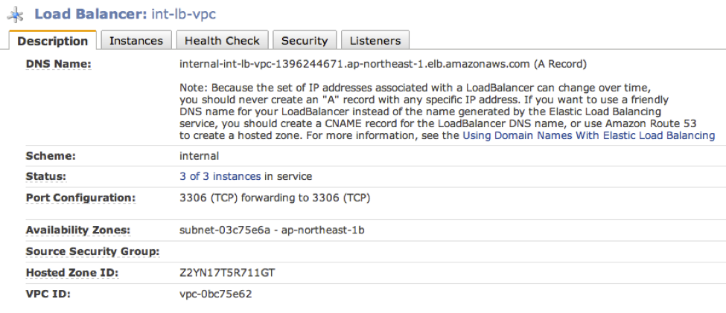Click the Hosted Zone ID label
This screenshot has height=313, width=726.
click(71, 274)
